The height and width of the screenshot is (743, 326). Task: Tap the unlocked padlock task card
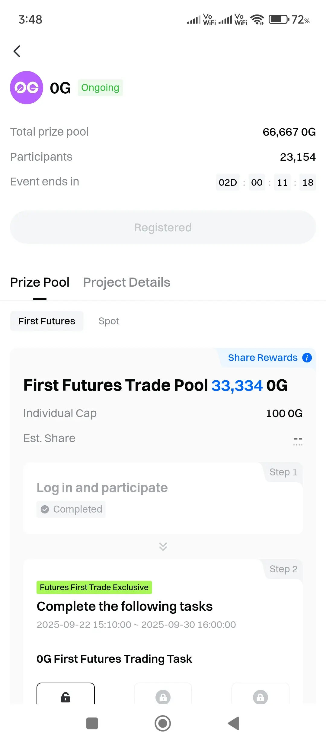point(66,693)
